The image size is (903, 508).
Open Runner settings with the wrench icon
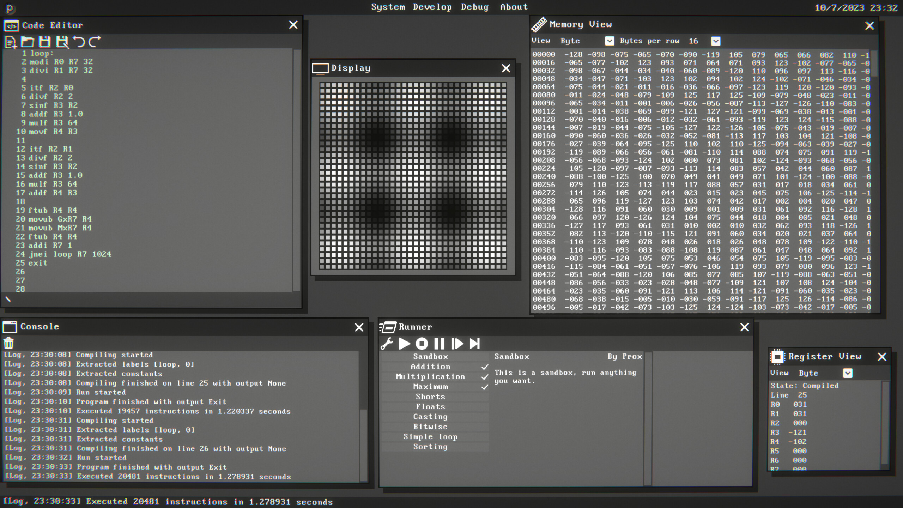(387, 344)
